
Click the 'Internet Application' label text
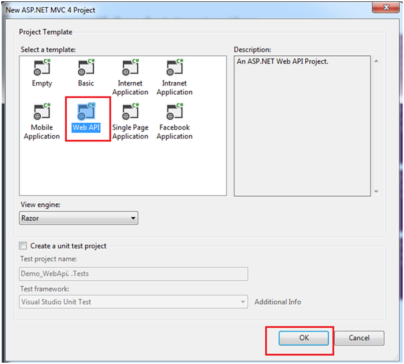pyautogui.click(x=130, y=87)
